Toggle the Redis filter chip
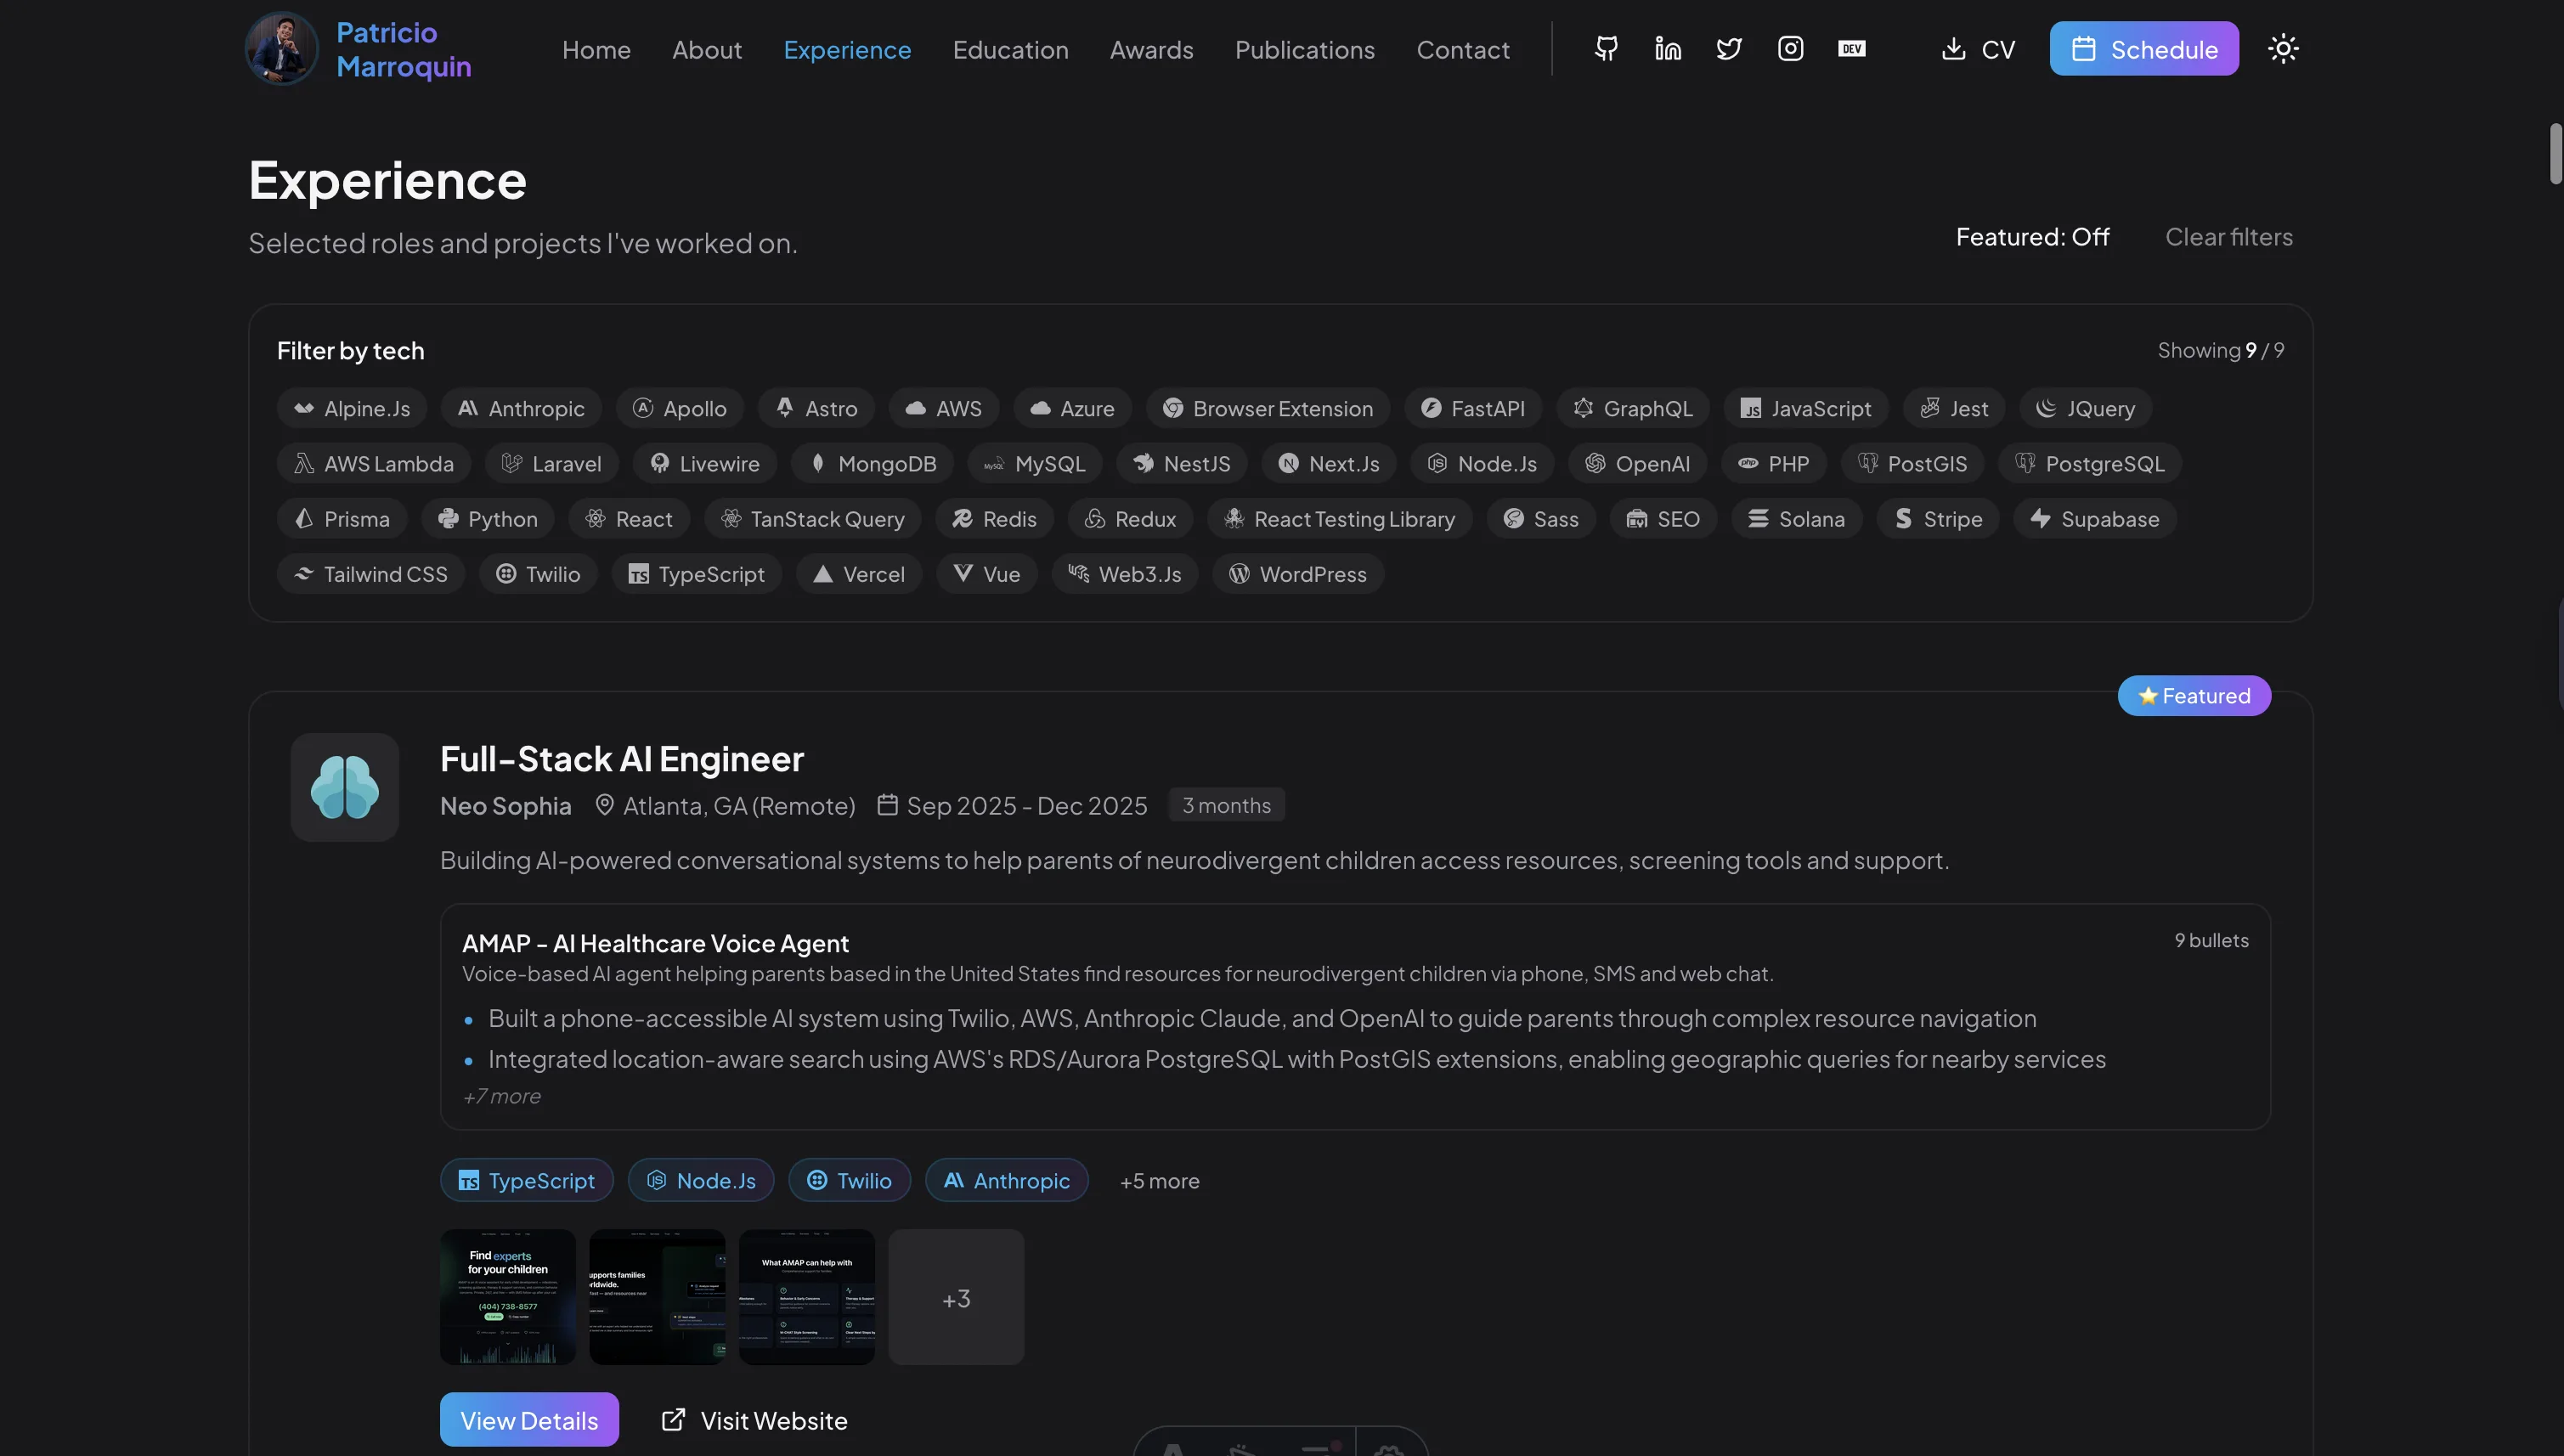The height and width of the screenshot is (1456, 2564). (x=995, y=518)
